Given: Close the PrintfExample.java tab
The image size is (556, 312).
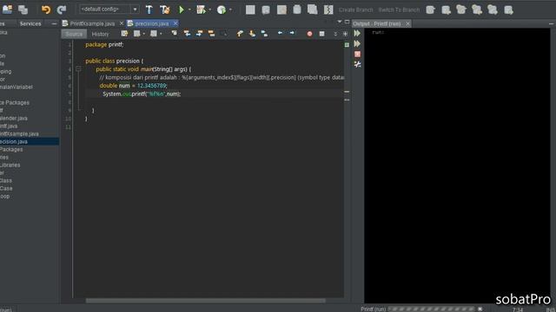Looking at the screenshot, I should pyautogui.click(x=122, y=23).
